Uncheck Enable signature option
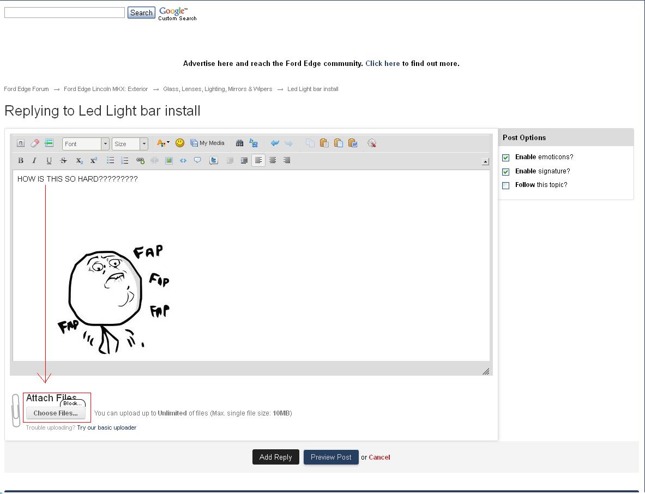The width and height of the screenshot is (645, 494). point(506,172)
